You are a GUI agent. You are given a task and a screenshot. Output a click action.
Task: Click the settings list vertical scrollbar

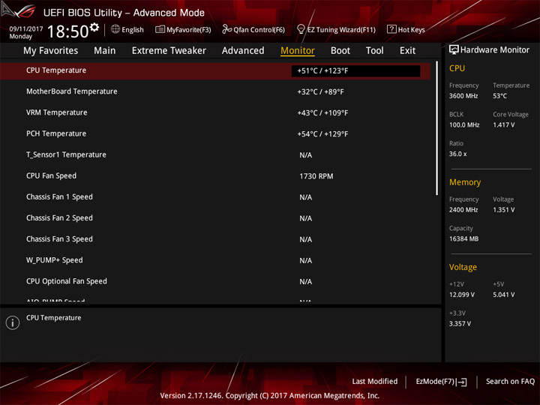437,128
